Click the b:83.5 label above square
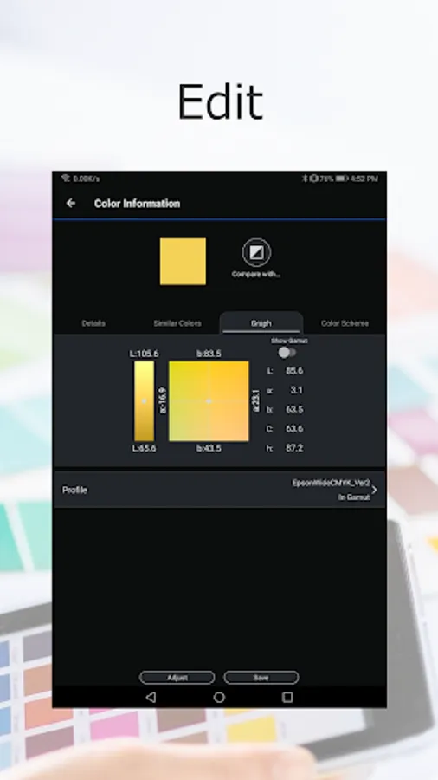The image size is (438, 780). 209,354
